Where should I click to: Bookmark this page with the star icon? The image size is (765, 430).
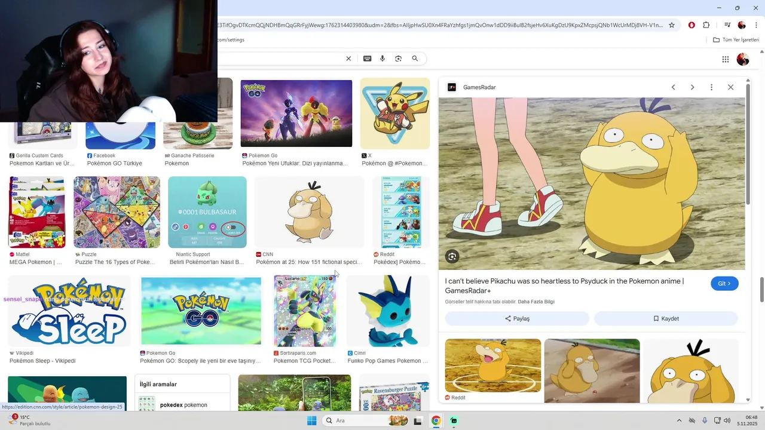[x=672, y=25]
